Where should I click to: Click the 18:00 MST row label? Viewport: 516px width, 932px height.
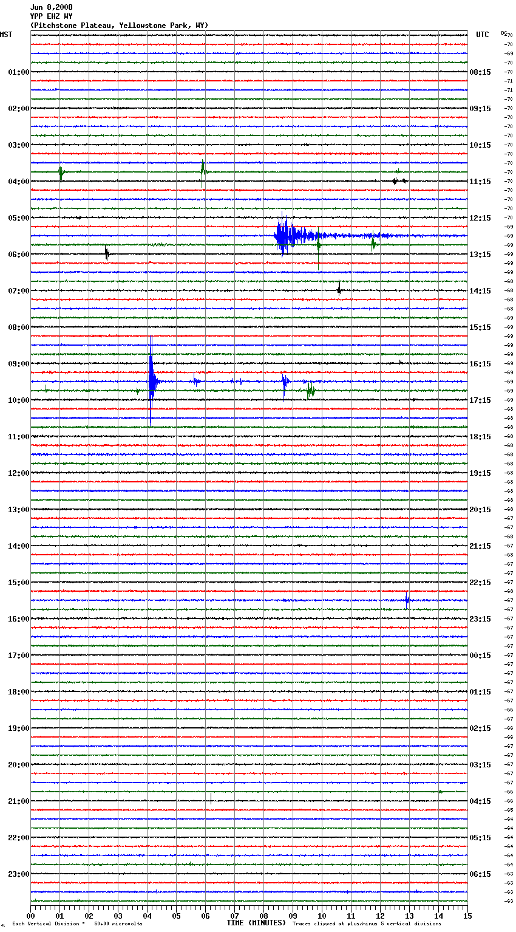point(19,692)
